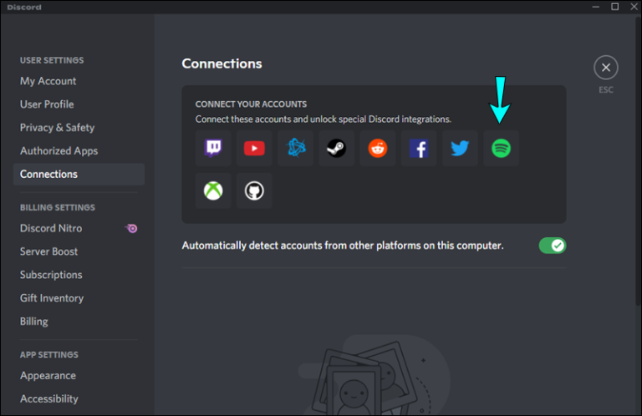642x416 pixels.
Task: Connect your Twitch account
Action: (213, 149)
